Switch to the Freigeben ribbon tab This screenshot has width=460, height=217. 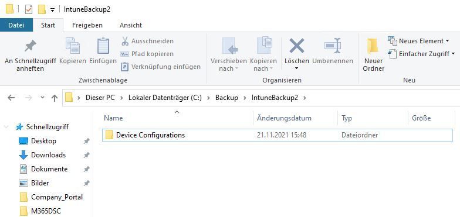pos(87,25)
